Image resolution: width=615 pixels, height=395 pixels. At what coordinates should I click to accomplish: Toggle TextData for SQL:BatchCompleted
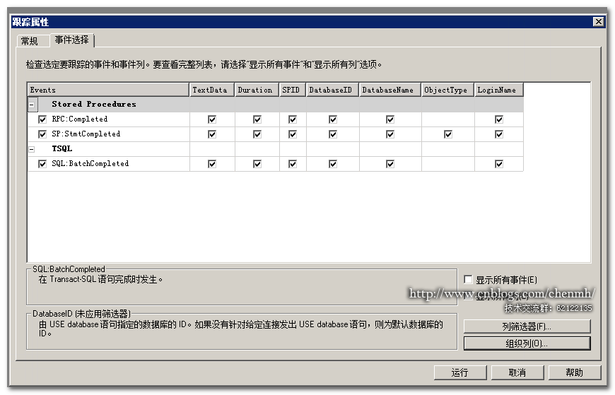click(x=212, y=164)
